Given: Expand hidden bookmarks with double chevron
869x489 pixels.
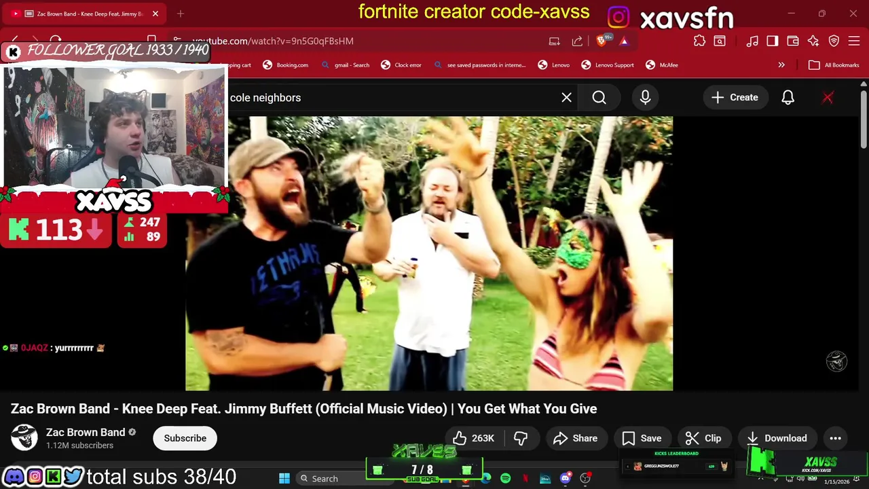Looking at the screenshot, I should click(x=781, y=65).
